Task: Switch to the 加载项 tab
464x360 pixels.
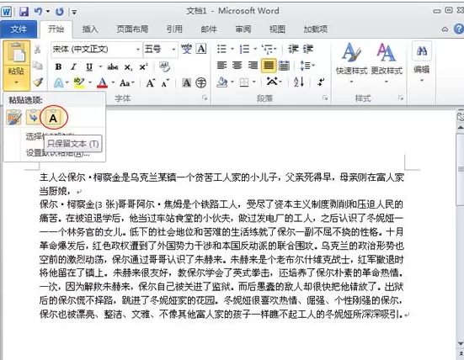Action: 316,29
